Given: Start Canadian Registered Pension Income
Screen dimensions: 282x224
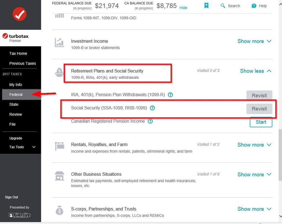Looking at the screenshot, I should (261, 122).
